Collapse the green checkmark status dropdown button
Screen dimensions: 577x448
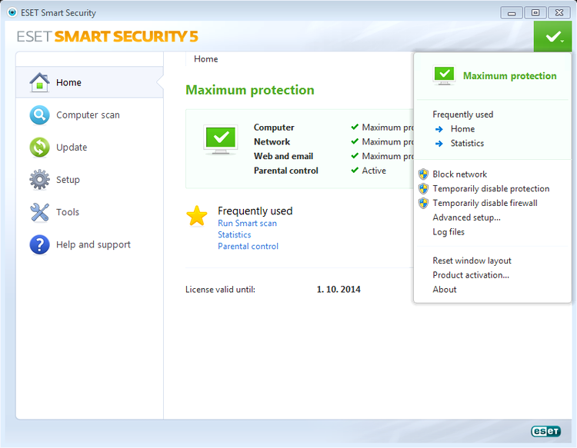click(552, 36)
